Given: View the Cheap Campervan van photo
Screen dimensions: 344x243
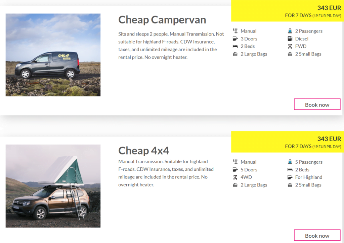Looking at the screenshot, I should pyautogui.click(x=53, y=55).
